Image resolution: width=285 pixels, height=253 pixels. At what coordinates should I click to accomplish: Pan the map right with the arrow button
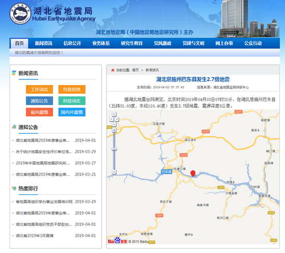point(117,119)
